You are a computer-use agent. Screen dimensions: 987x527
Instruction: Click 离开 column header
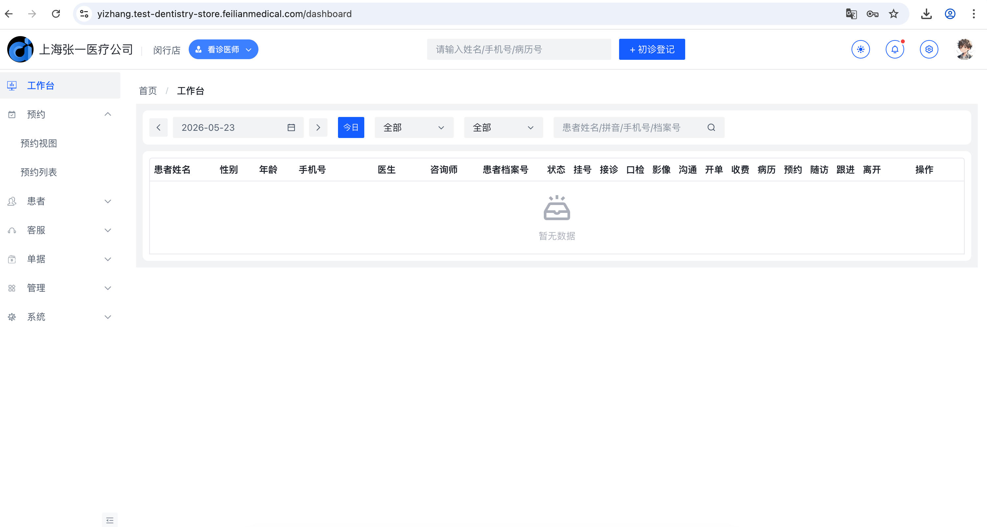tap(872, 170)
